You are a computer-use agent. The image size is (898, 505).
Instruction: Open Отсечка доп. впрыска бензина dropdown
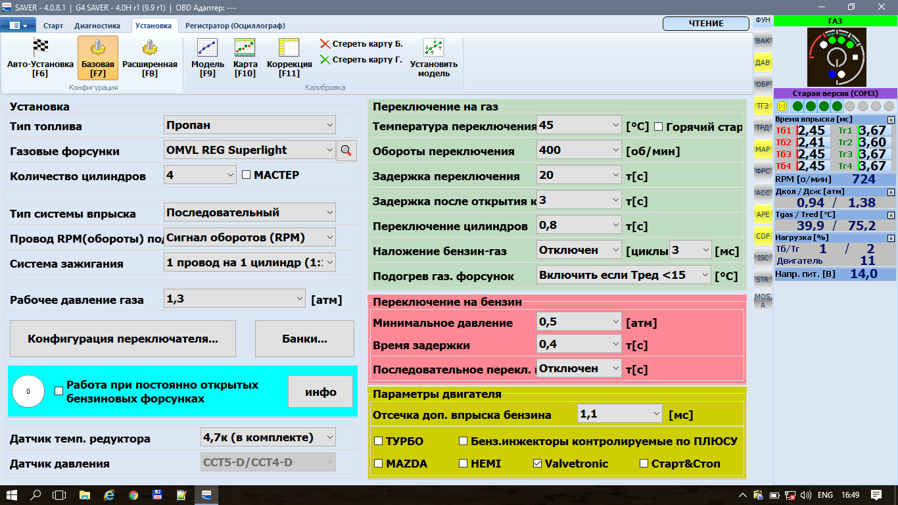(x=620, y=414)
